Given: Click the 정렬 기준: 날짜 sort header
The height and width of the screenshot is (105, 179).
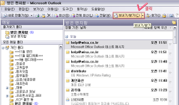Looking at the screenshot, I should tap(76, 28).
